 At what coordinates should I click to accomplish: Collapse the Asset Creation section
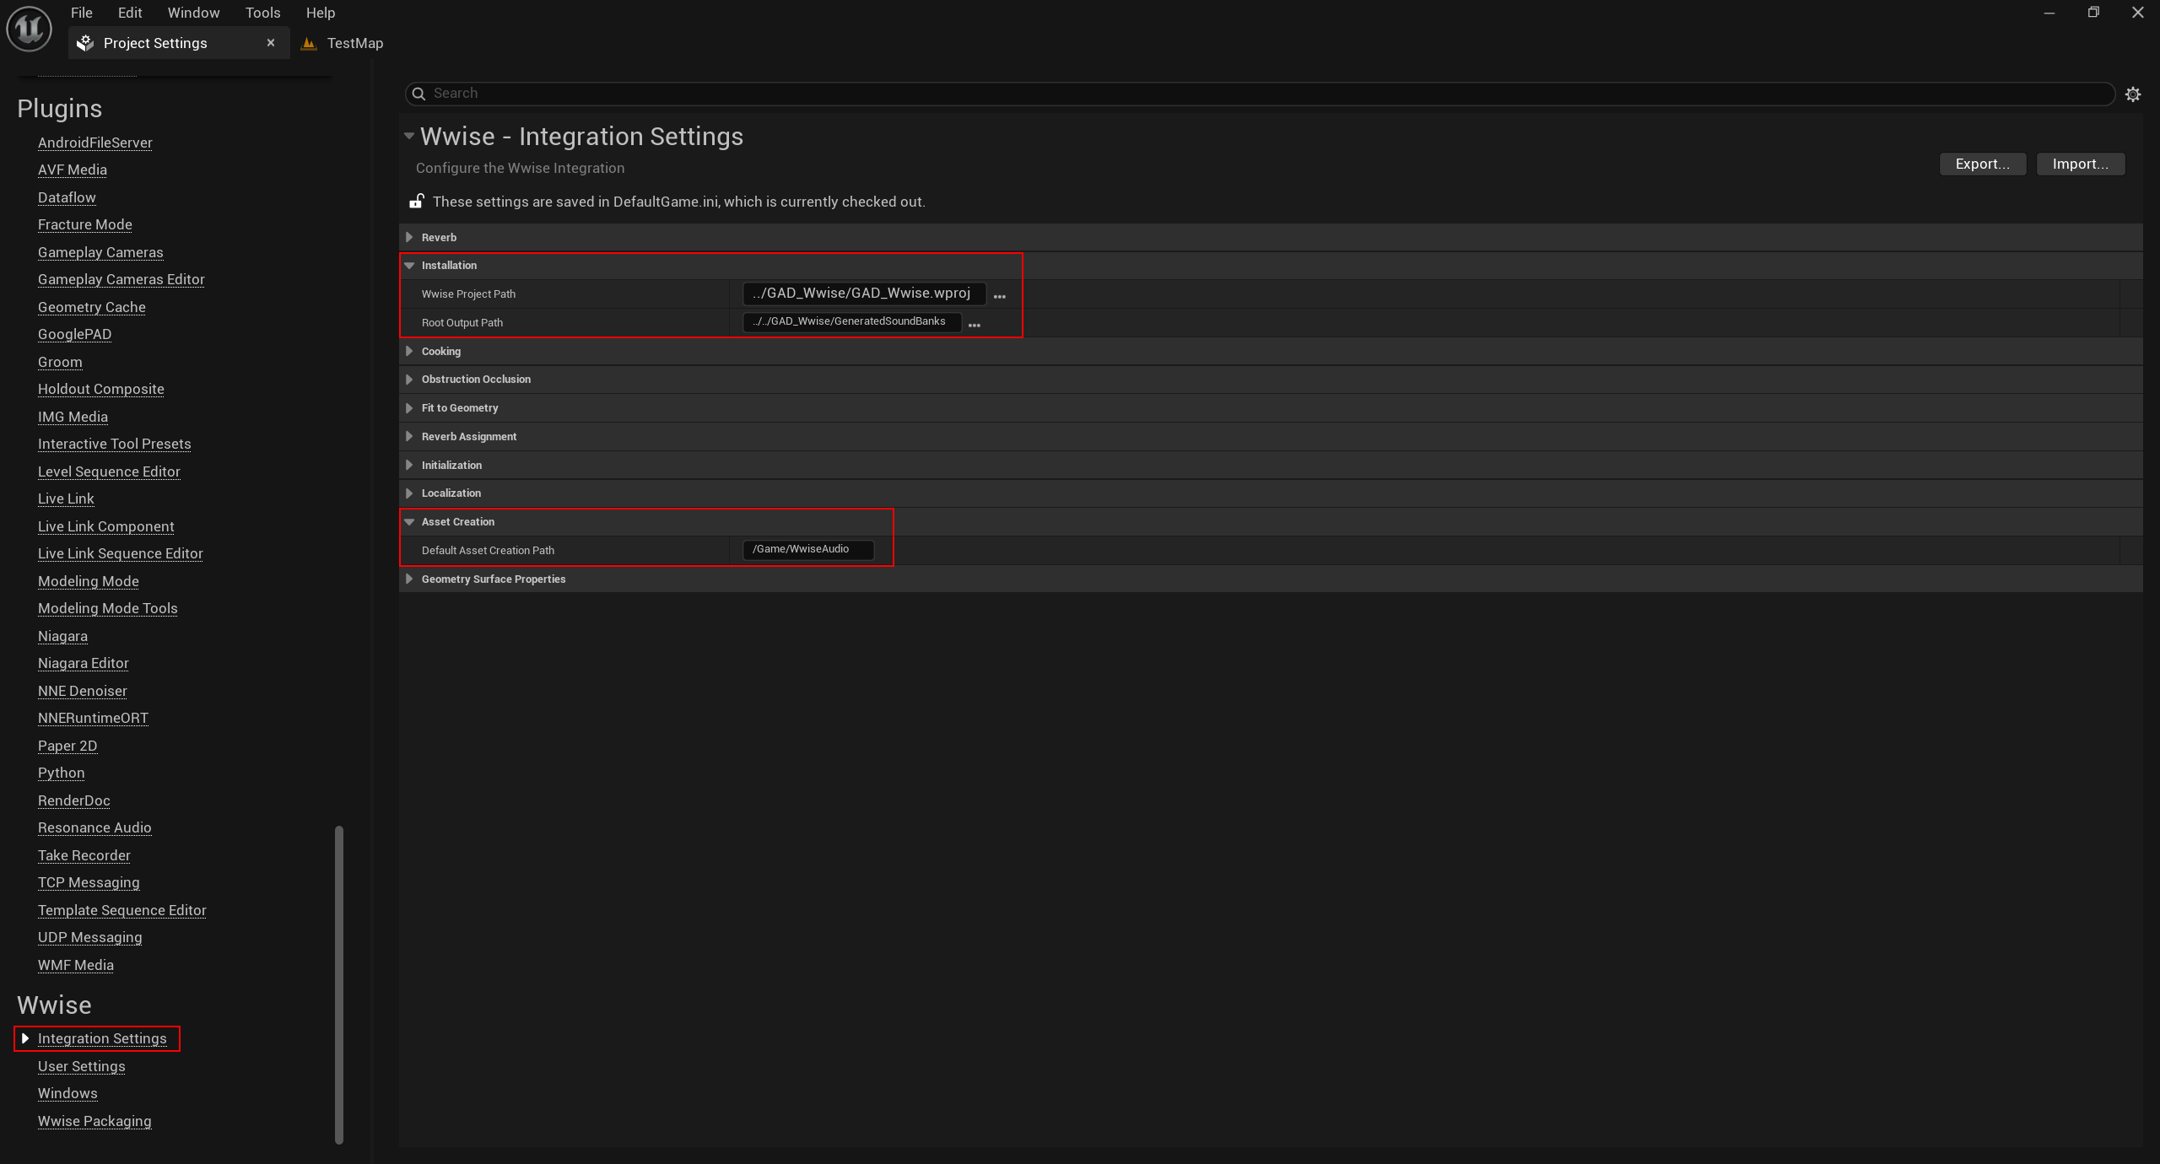410,522
